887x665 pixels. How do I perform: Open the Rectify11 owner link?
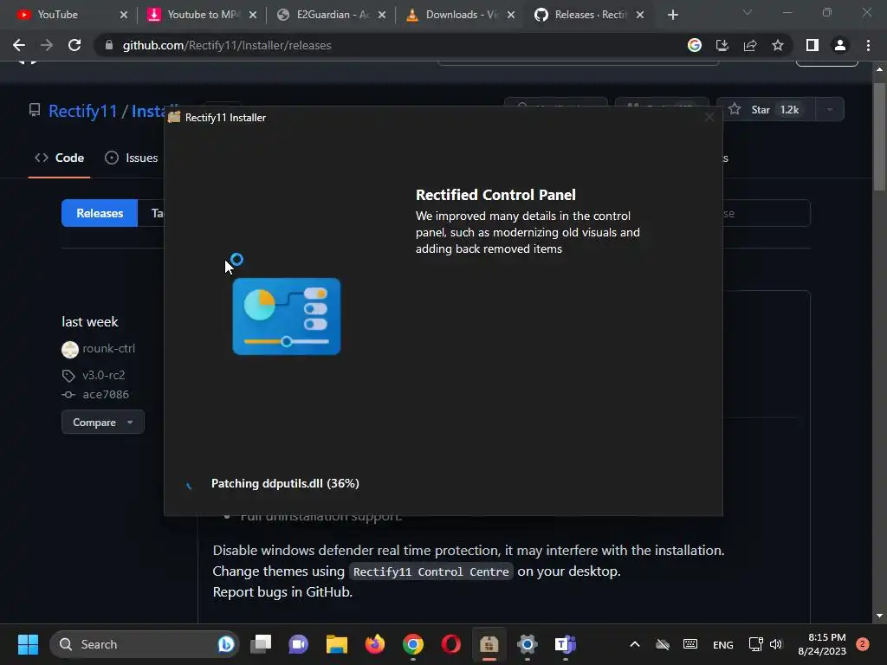[x=82, y=111]
